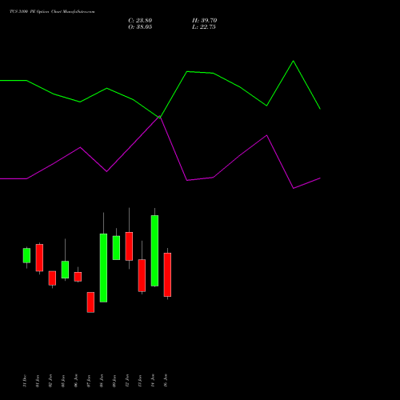Viewport: 400px width, 400px height.
Task: Click the green candlestick above 31 Dec
Action: [x=26, y=255]
